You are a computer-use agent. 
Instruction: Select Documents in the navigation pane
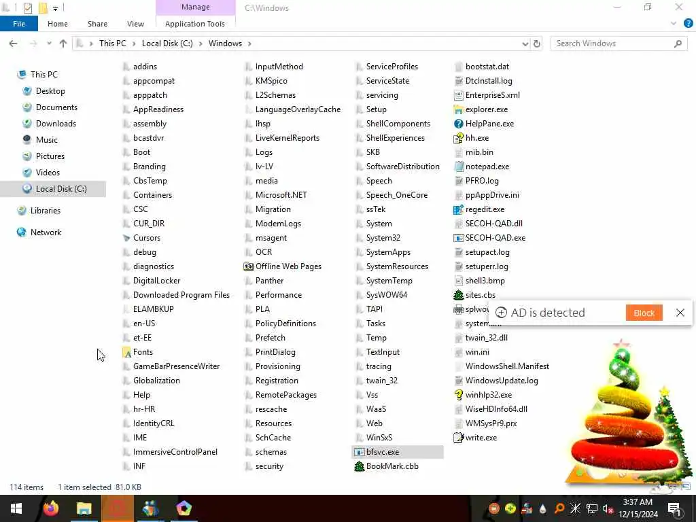(x=56, y=107)
